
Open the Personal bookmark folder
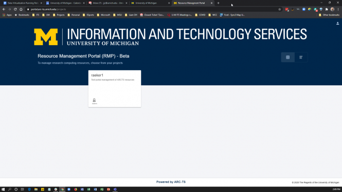tap(74, 15)
